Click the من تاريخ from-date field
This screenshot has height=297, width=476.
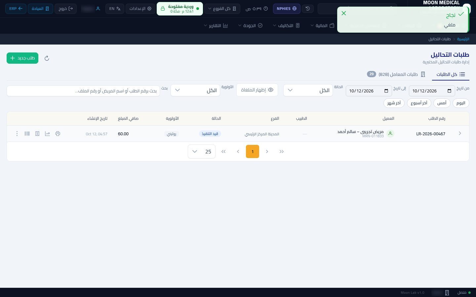click(x=432, y=91)
